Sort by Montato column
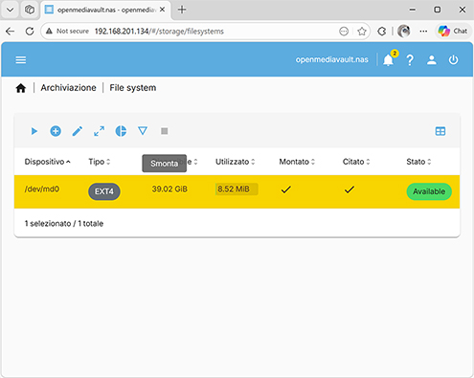The image size is (474, 378). [x=297, y=162]
